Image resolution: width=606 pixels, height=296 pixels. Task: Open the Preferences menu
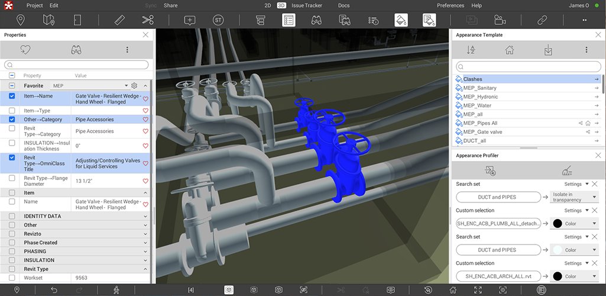coord(450,5)
